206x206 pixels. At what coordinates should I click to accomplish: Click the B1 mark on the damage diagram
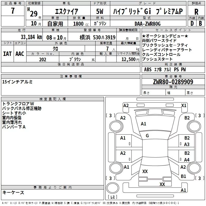pos(183,176)
